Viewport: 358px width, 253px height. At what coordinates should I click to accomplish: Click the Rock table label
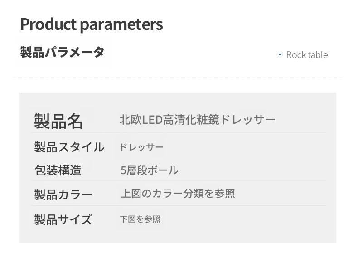[307, 55]
